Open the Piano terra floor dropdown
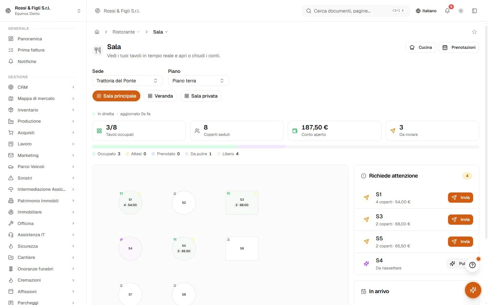 point(199,81)
